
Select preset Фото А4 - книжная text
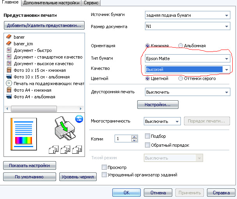(32, 90)
